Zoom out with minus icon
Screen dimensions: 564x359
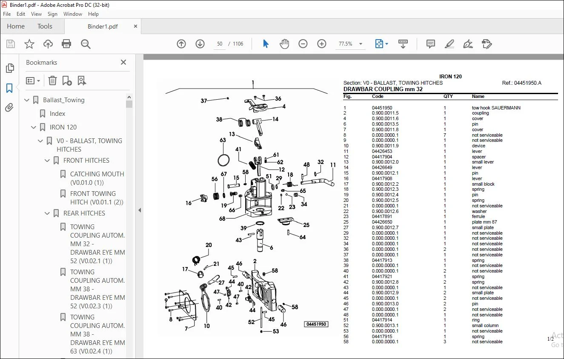(303, 44)
